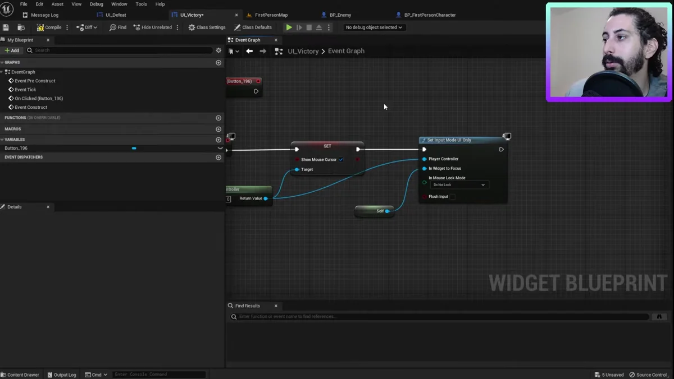Toggle Button_196 variable visibility eye

[220, 148]
